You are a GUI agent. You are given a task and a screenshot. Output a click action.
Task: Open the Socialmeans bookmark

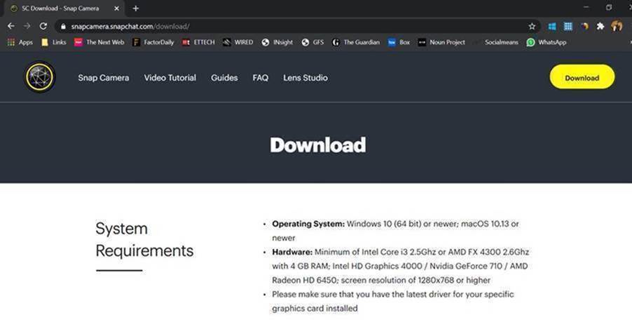(x=496, y=42)
